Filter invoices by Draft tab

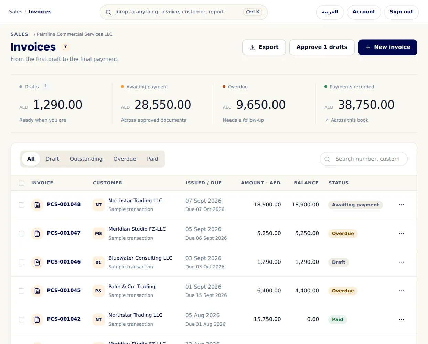[x=52, y=159]
